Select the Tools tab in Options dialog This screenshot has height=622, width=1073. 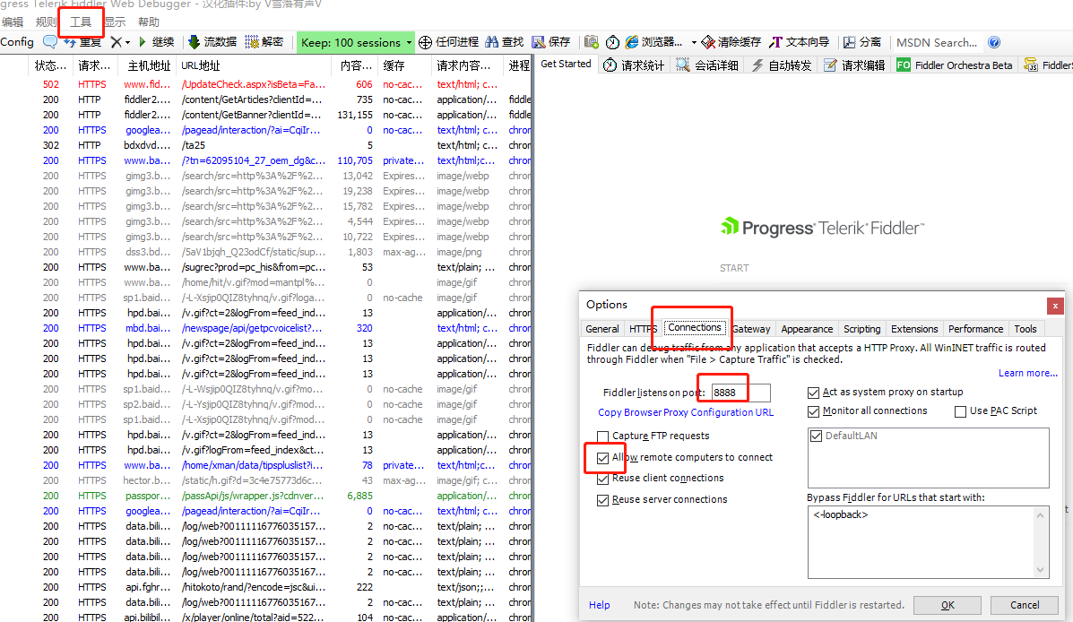(1025, 329)
